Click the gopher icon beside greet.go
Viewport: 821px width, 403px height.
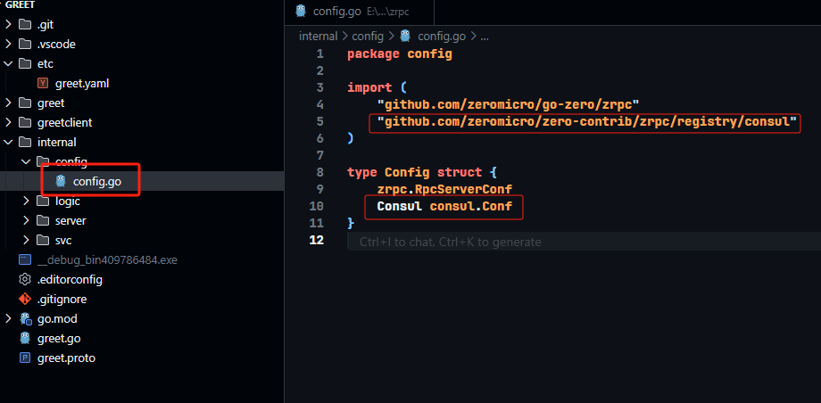pyautogui.click(x=25, y=338)
